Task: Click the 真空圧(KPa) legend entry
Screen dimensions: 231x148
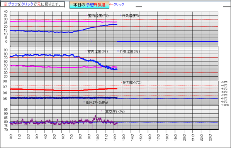Action: [112, 112]
